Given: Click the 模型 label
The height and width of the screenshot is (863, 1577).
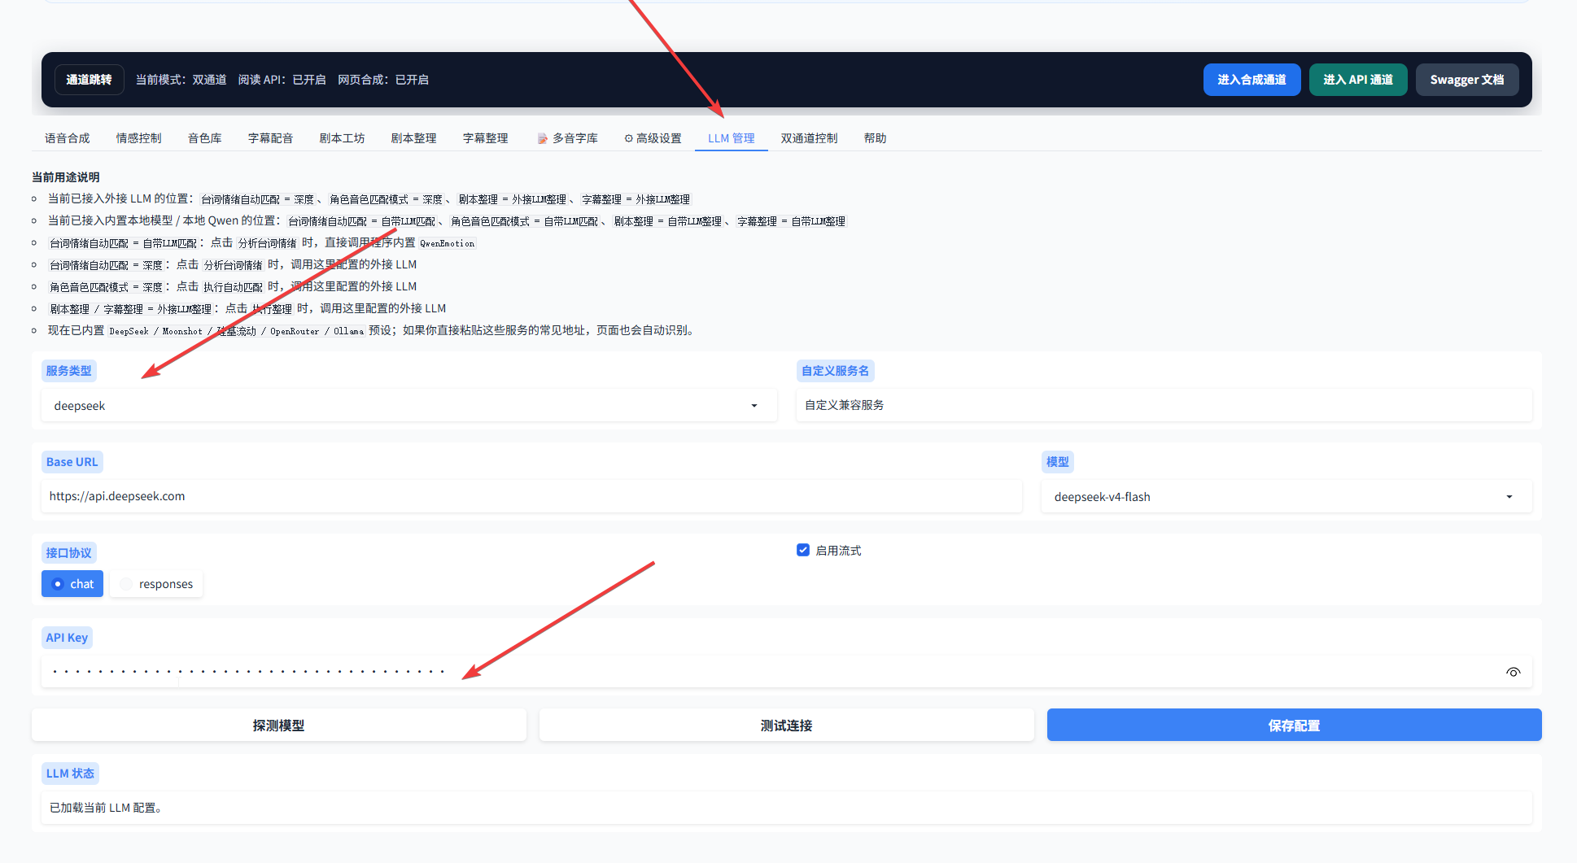Looking at the screenshot, I should [x=1058, y=462].
